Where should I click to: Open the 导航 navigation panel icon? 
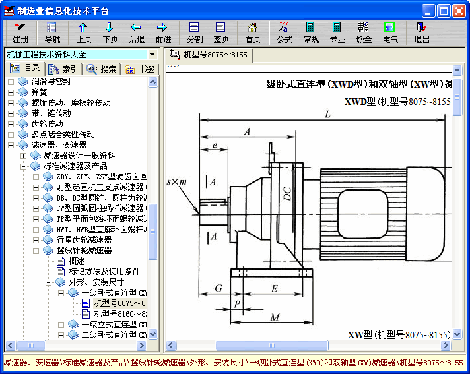(52, 32)
